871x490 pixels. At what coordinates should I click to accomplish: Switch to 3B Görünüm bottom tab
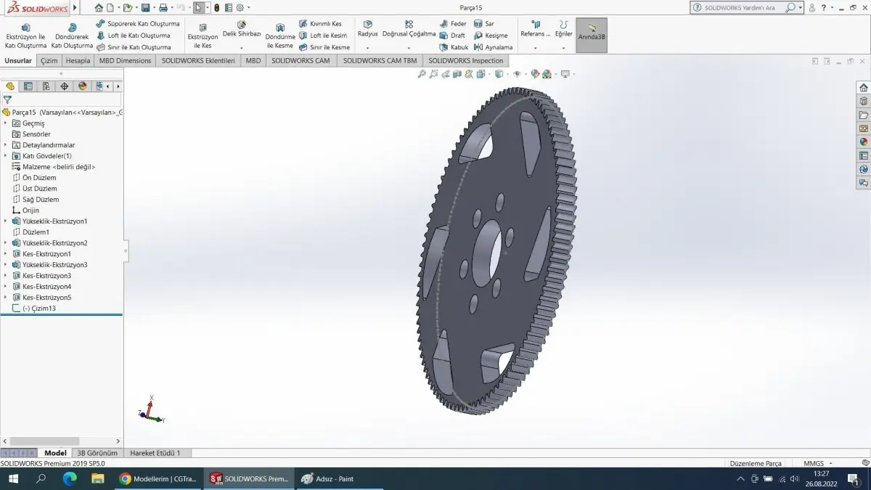[97, 453]
